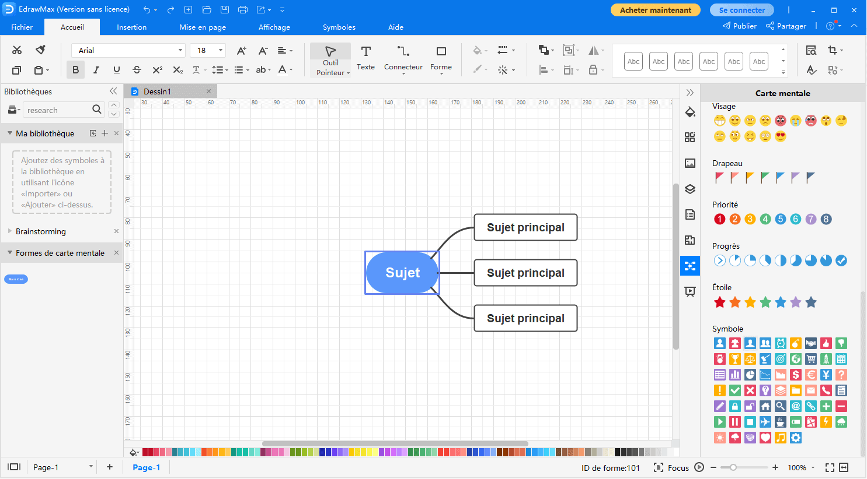Screen dimensions: 867x479
Task: Toggle italic text formatting
Action: (96, 70)
